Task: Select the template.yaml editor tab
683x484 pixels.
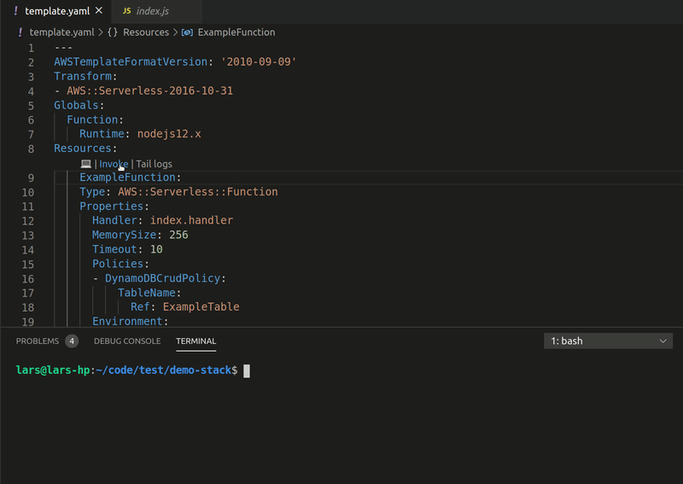Action: coord(56,11)
